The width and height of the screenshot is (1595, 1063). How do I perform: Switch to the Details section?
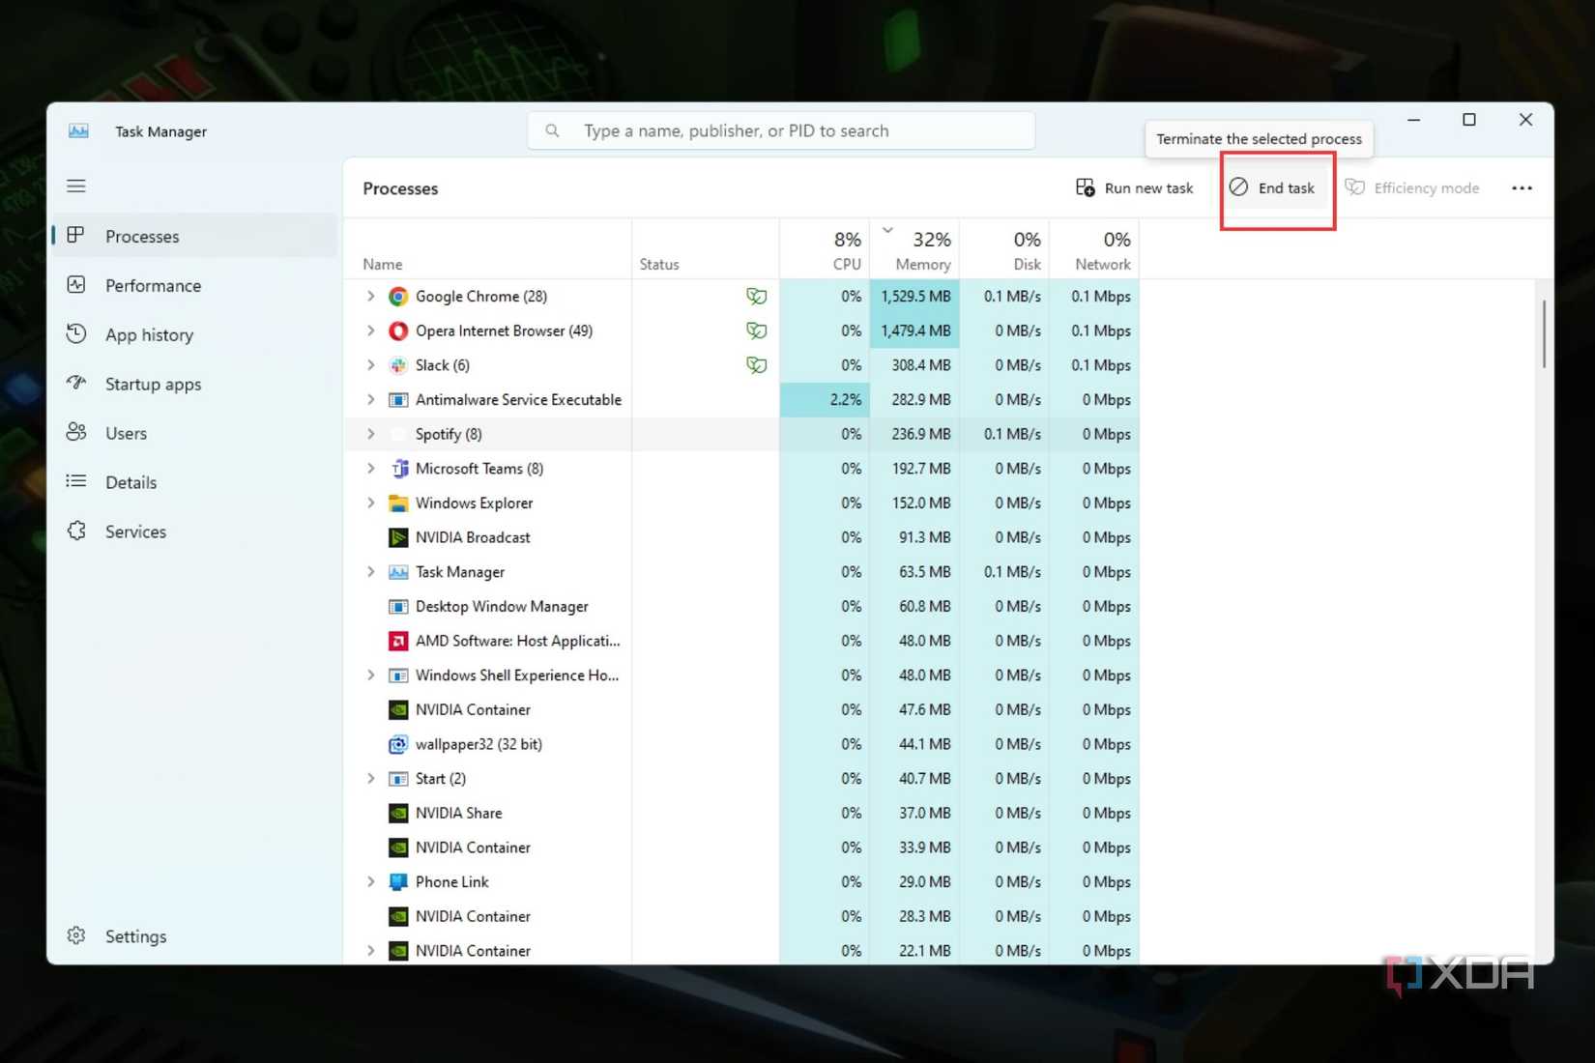click(130, 482)
